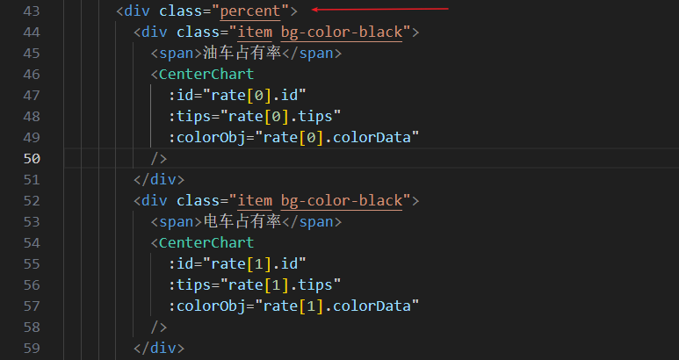
Task: Click line number 50 in the gutter
Action: (32, 159)
